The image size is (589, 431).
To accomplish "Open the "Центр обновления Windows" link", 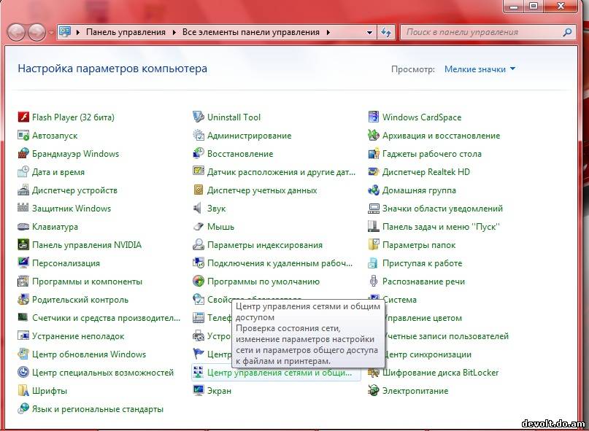I will (89, 354).
